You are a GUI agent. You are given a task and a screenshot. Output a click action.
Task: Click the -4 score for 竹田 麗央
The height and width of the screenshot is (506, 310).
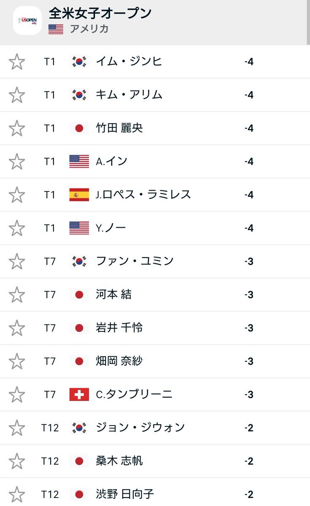coord(249,128)
